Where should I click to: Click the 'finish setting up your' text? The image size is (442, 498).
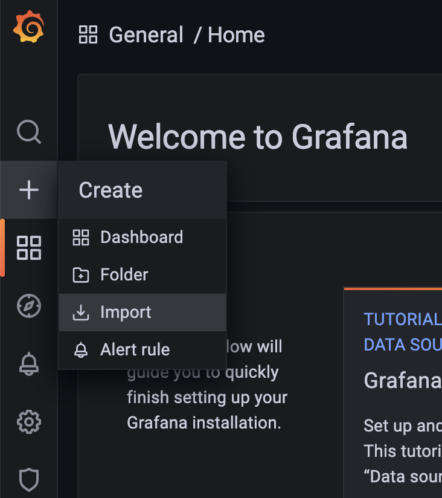pos(207,397)
